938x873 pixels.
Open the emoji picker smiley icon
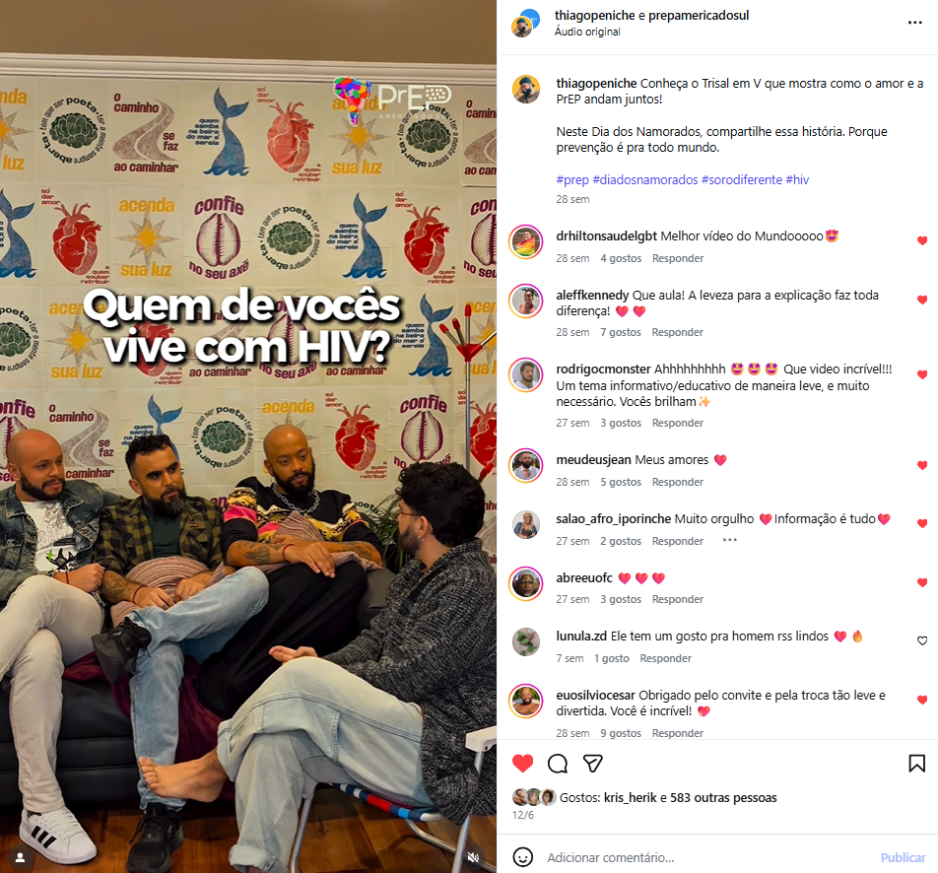[523, 857]
